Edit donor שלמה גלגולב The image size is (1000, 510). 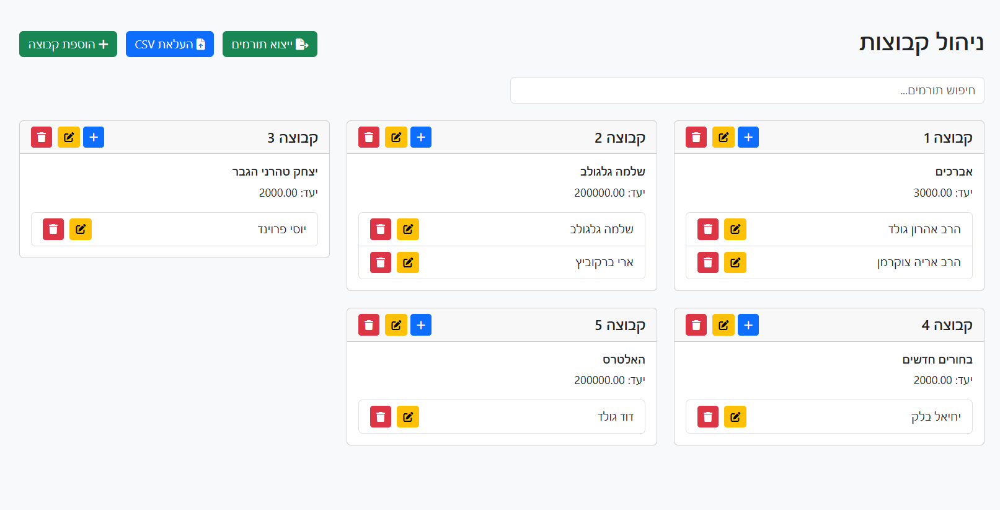pos(408,229)
